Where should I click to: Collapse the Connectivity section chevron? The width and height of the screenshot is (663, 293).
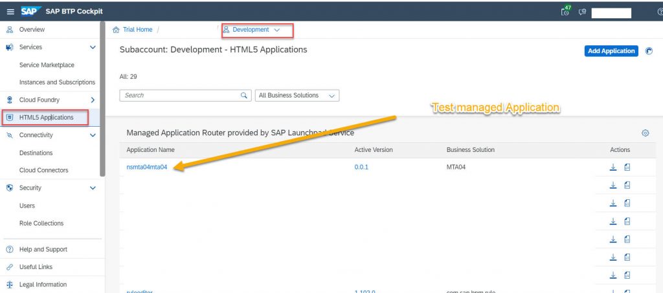click(93, 135)
